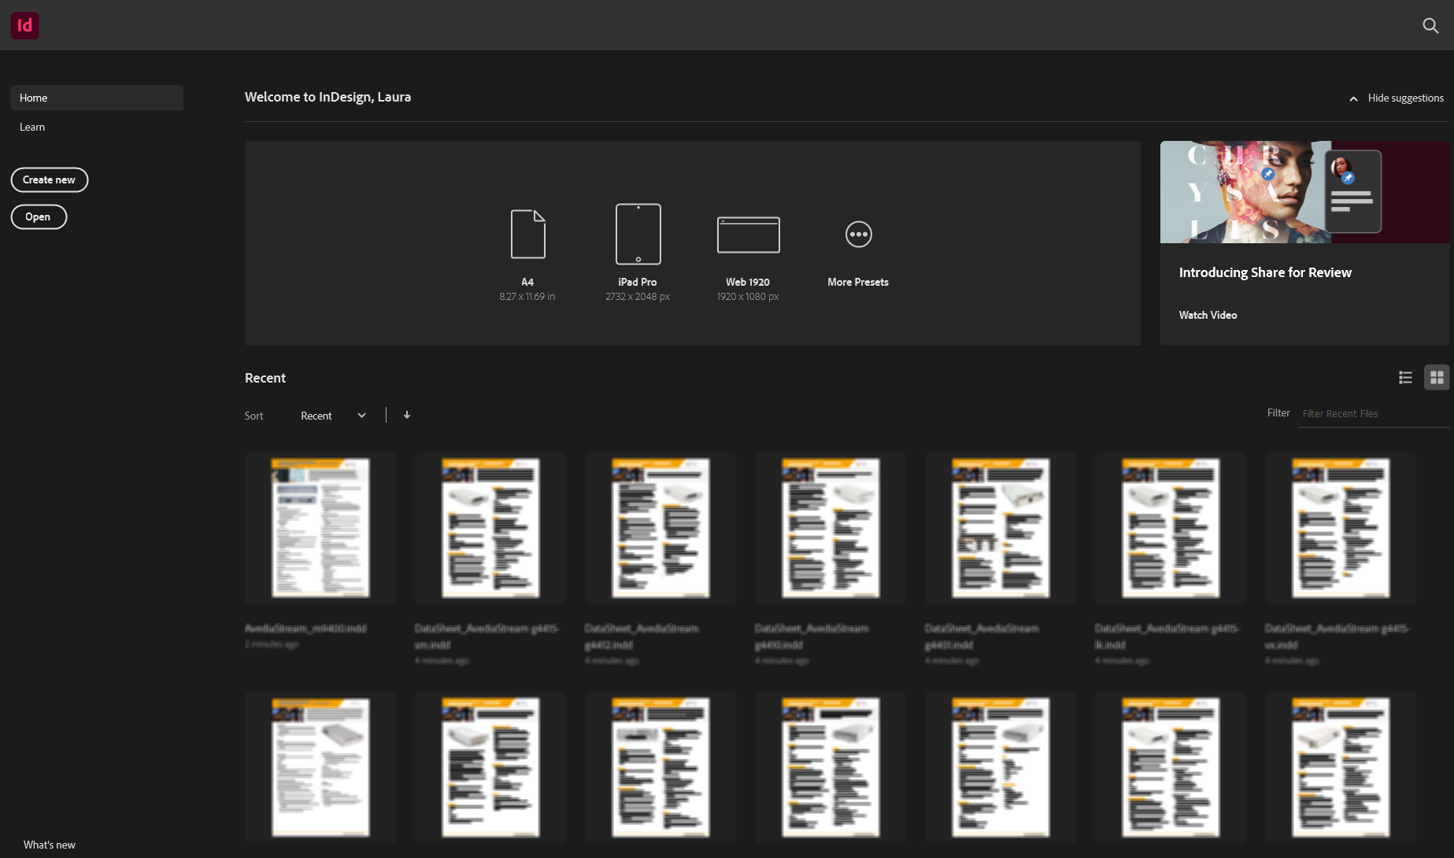The height and width of the screenshot is (858, 1454).
Task: Collapse suggestions using the chevron
Action: [x=1353, y=98]
